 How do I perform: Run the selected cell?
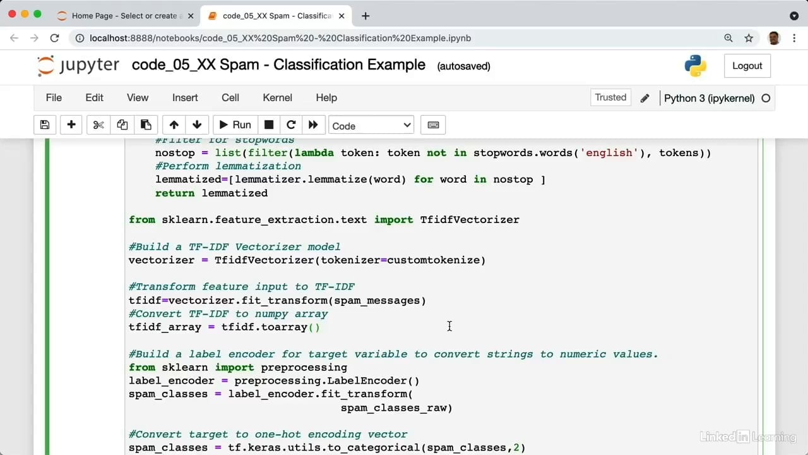235,125
